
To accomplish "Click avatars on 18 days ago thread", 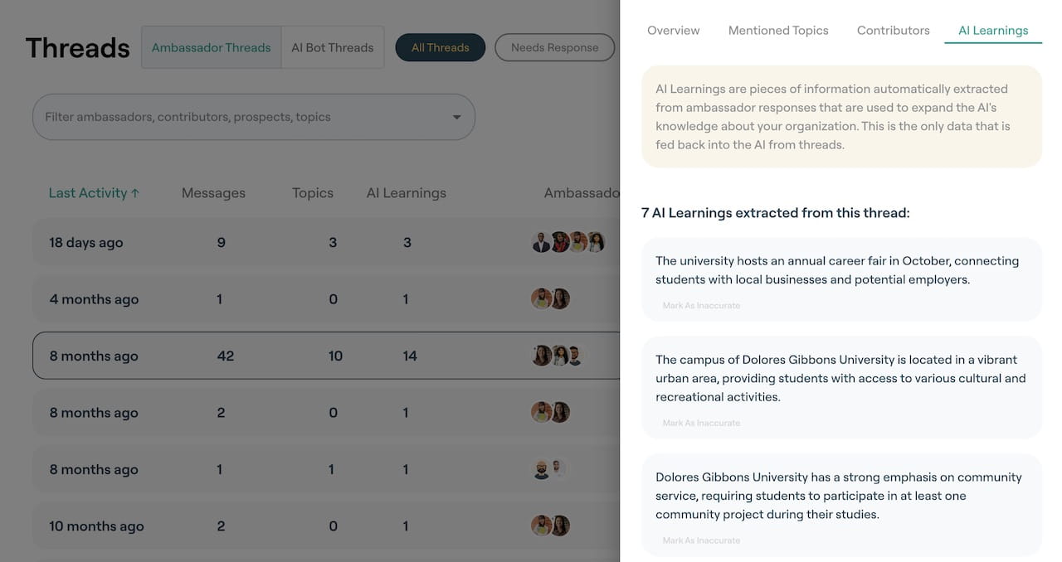I will (x=568, y=242).
